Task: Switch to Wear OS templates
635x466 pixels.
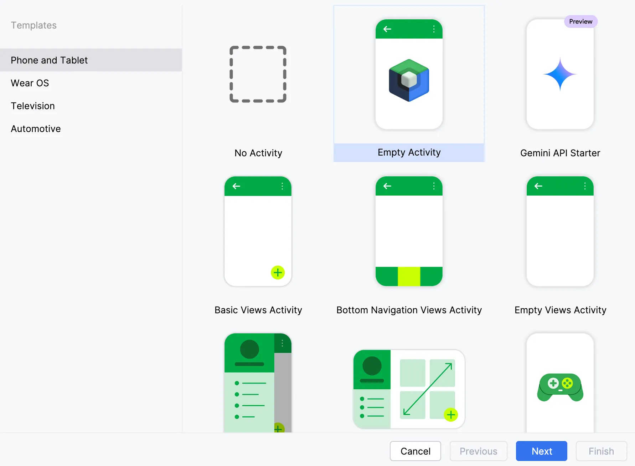Action: [x=91, y=83]
